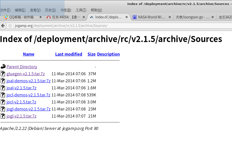Sort listing by Size column
Screen dimensions: 232x148
pos(92,54)
